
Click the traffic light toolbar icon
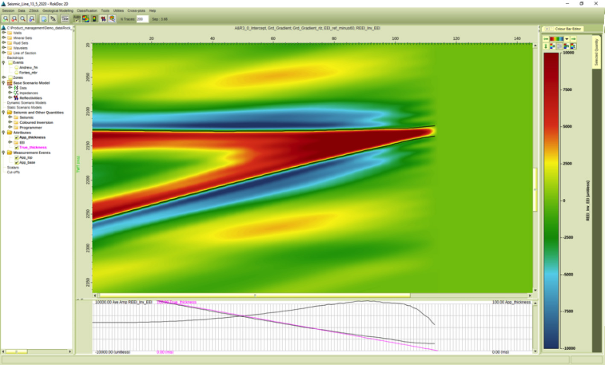coord(94,19)
